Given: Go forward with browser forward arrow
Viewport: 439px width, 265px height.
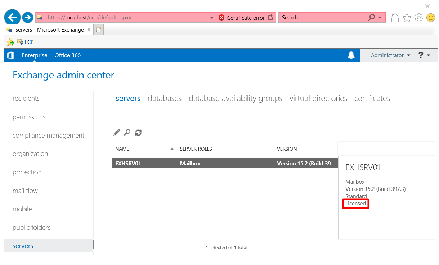Looking at the screenshot, I should point(28,17).
